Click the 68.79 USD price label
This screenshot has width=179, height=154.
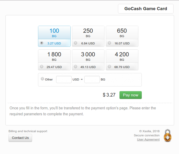coord(122,67)
